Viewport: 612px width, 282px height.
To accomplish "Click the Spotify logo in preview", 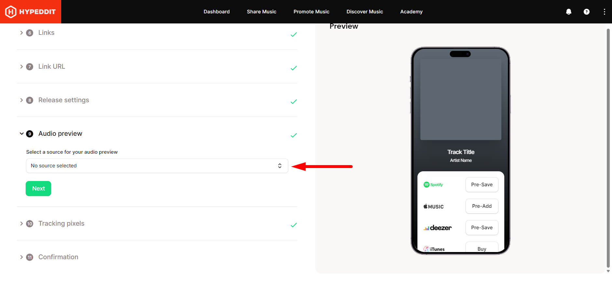I will click(x=433, y=185).
